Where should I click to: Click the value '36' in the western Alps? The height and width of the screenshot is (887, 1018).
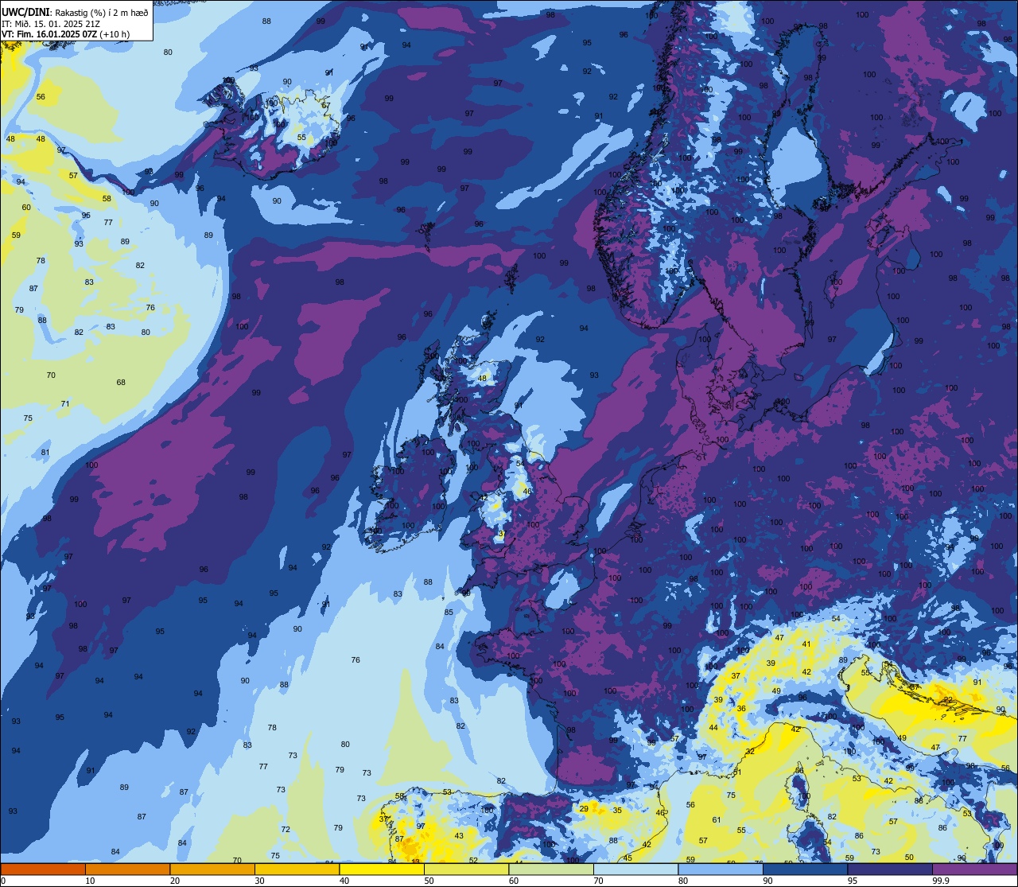click(x=741, y=709)
